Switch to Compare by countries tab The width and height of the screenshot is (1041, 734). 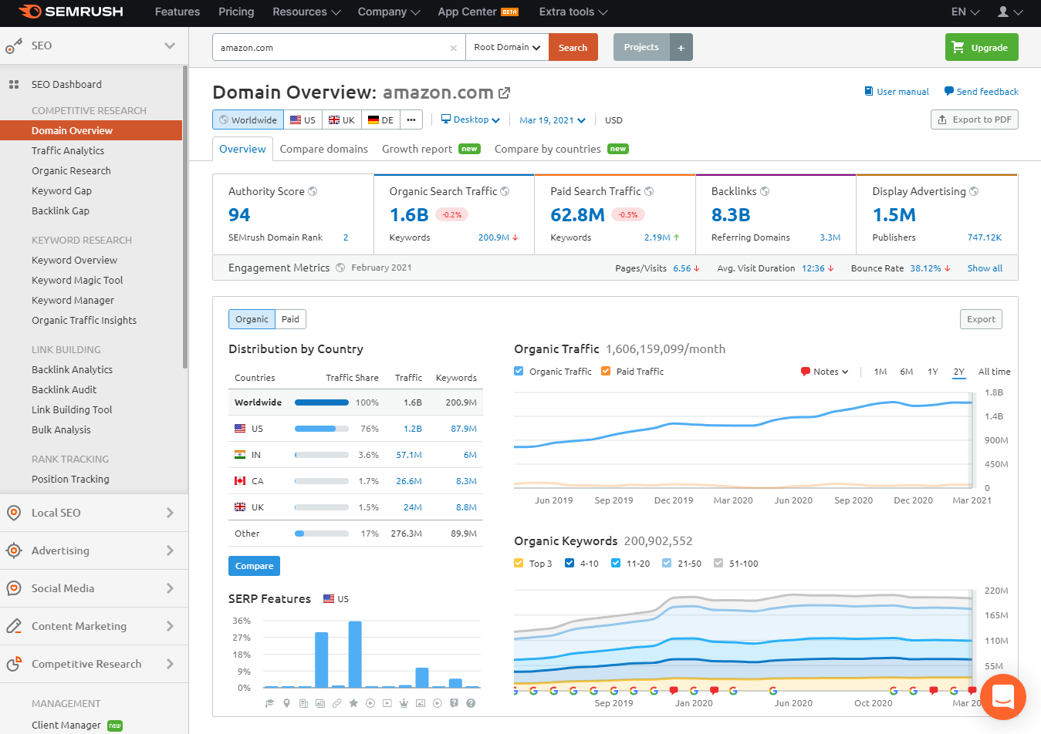(561, 149)
